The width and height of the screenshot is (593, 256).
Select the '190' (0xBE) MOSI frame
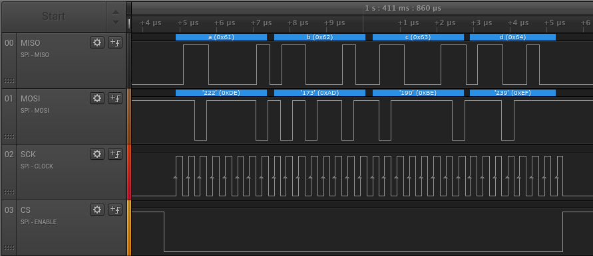point(418,93)
